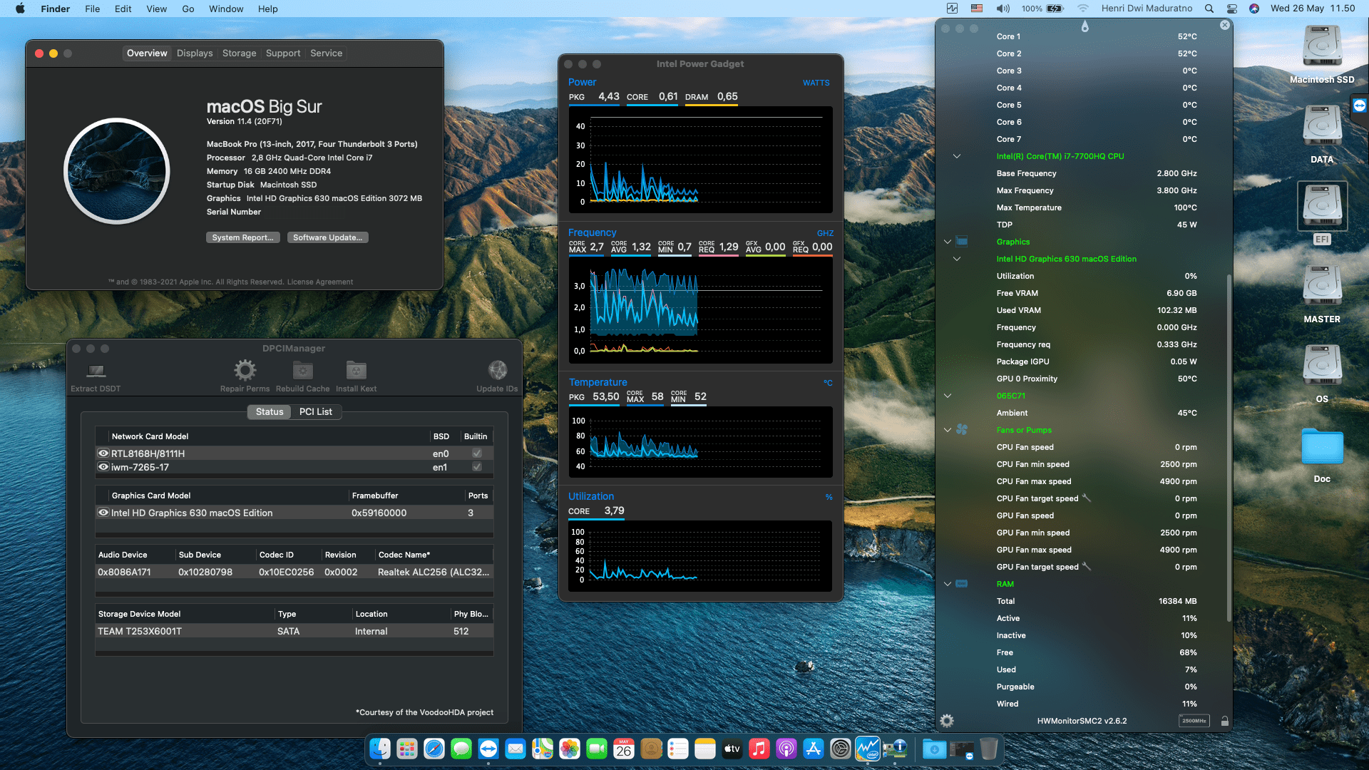
Task: Toggle the lock icon in HWMonitor footer
Action: [1224, 721]
